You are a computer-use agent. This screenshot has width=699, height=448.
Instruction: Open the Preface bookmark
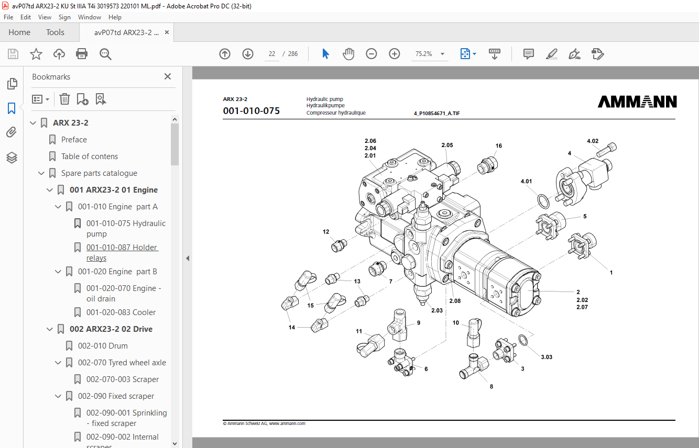coord(74,140)
